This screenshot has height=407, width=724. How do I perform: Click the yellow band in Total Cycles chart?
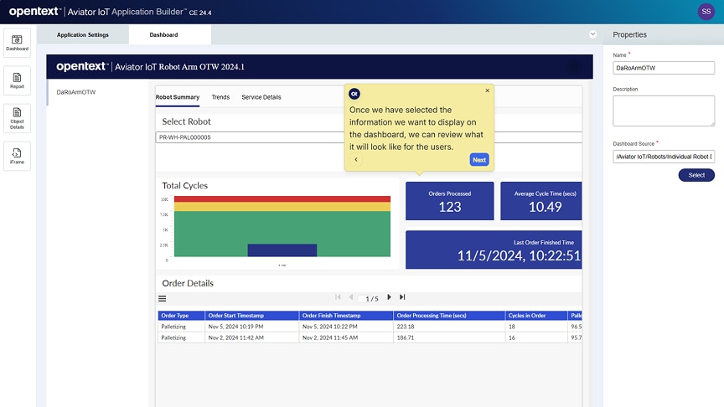click(x=282, y=206)
